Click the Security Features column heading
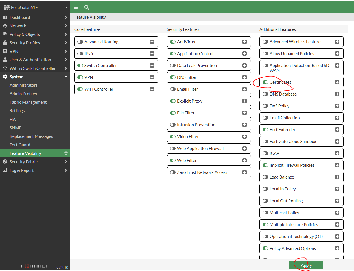Screen dimensions: 354x271 (183, 29)
